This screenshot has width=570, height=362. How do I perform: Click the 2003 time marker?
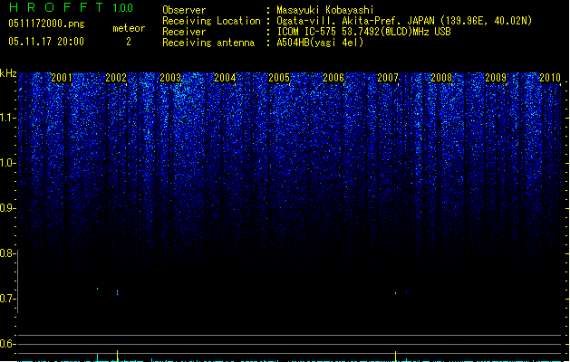(170, 77)
